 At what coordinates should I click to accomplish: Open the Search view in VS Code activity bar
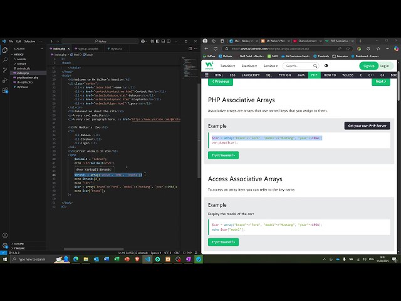pyautogui.click(x=5, y=60)
